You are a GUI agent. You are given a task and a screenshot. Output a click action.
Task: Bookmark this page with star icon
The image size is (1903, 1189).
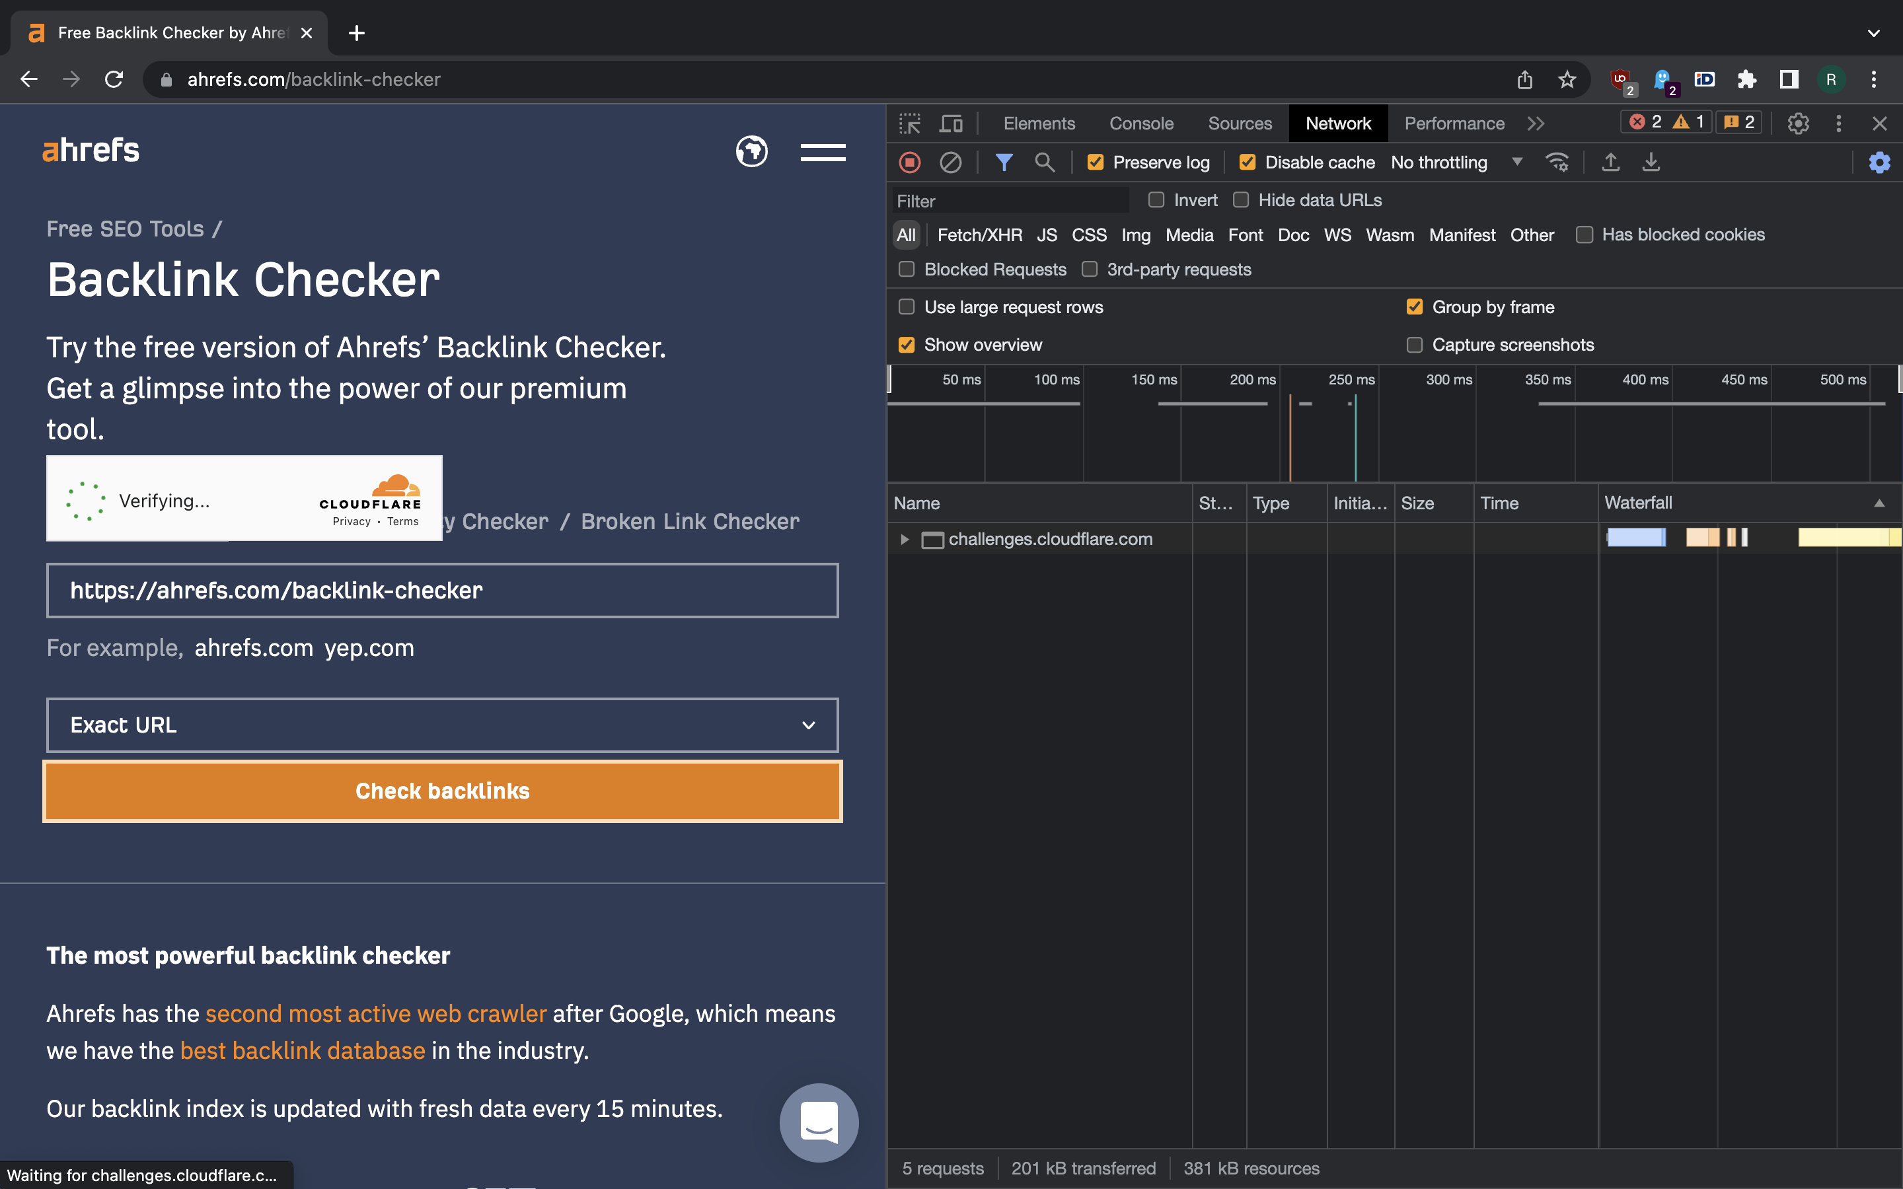click(1567, 79)
